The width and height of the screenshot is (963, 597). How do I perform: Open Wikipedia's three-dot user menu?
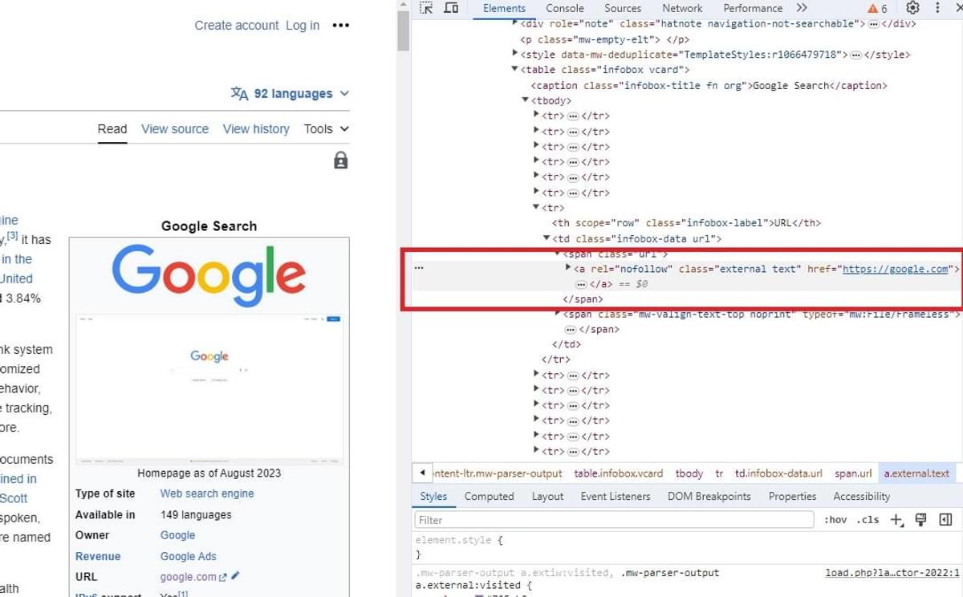coord(340,25)
